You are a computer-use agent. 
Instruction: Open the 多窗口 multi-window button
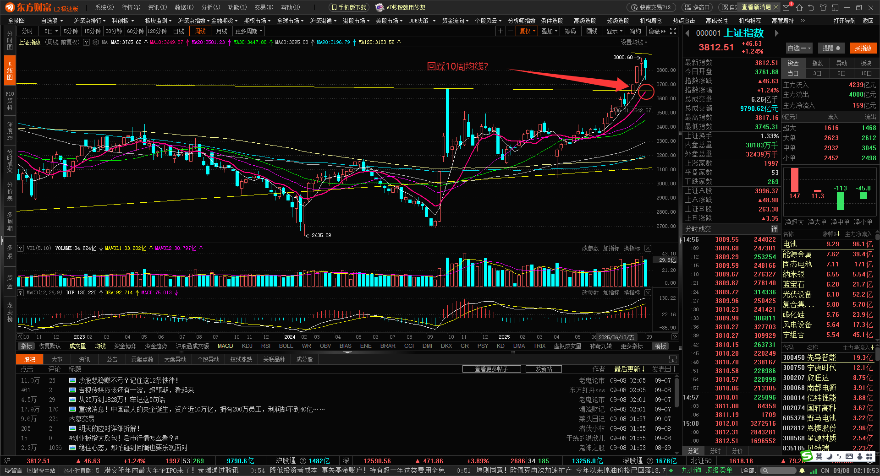pos(696,7)
